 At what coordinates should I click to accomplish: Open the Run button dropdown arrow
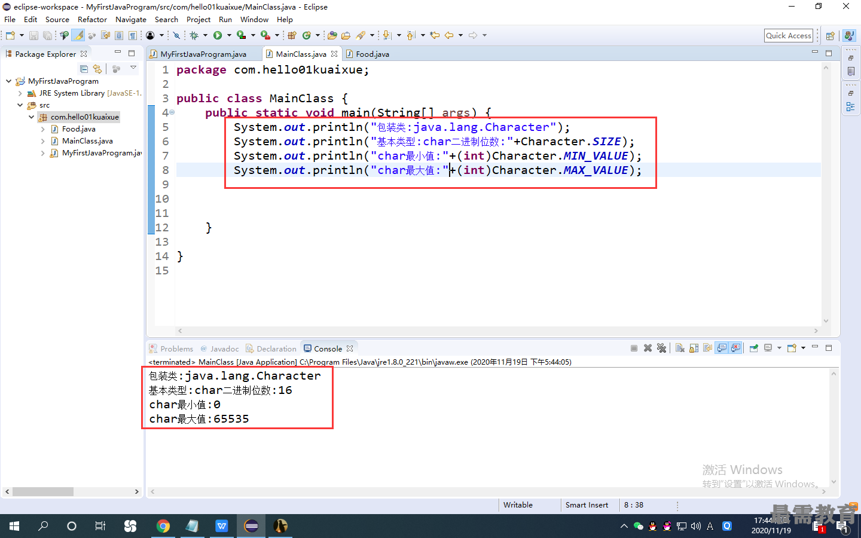(x=229, y=35)
